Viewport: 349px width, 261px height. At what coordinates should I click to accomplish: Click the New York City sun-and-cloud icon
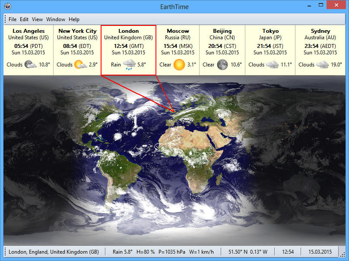tap(80, 64)
